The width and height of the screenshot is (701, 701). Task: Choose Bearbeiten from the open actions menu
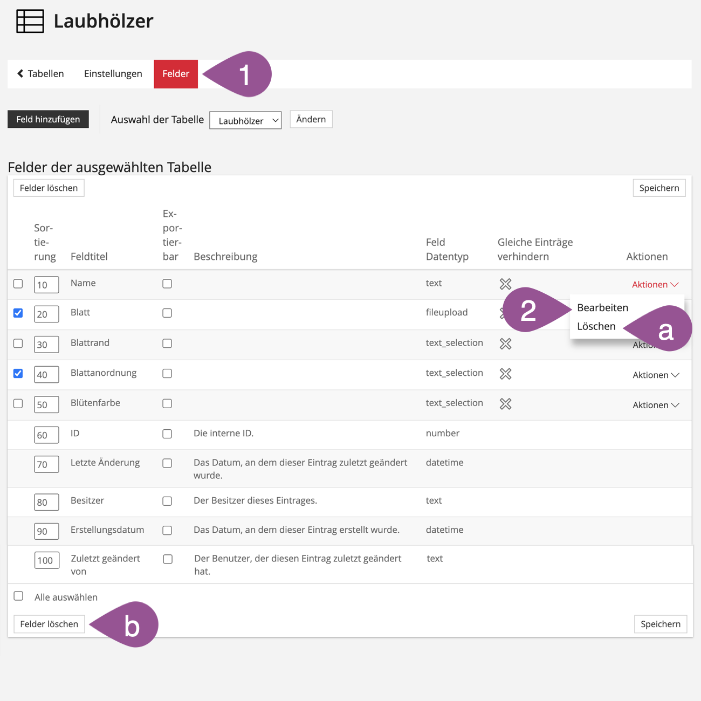pos(602,308)
